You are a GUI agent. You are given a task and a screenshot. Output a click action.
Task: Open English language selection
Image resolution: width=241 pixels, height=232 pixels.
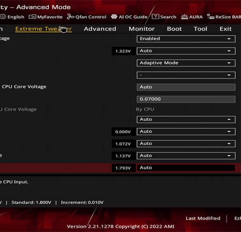click(x=16, y=17)
